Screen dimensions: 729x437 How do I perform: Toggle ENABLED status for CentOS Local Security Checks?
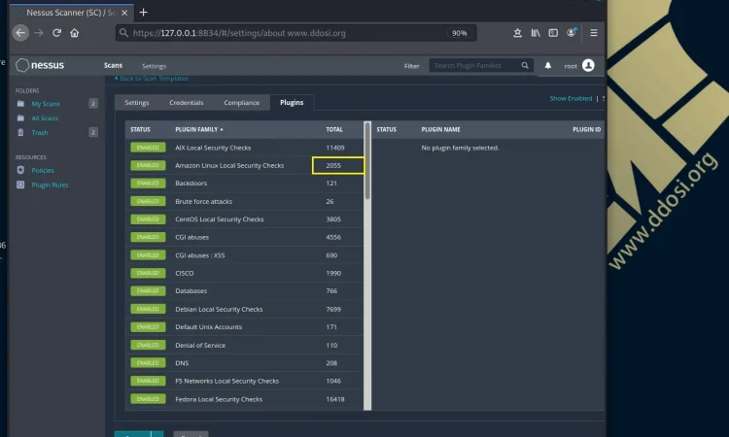click(x=148, y=219)
